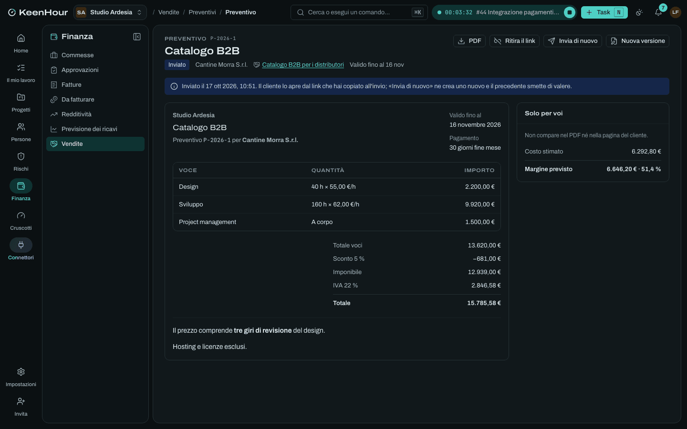Click the Ritira il link button
Viewport: 687px width, 429px height.
pyautogui.click(x=514, y=41)
